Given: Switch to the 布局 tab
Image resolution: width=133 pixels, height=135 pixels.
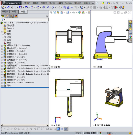Looking at the screenshot, I should click(x=14, y=12).
